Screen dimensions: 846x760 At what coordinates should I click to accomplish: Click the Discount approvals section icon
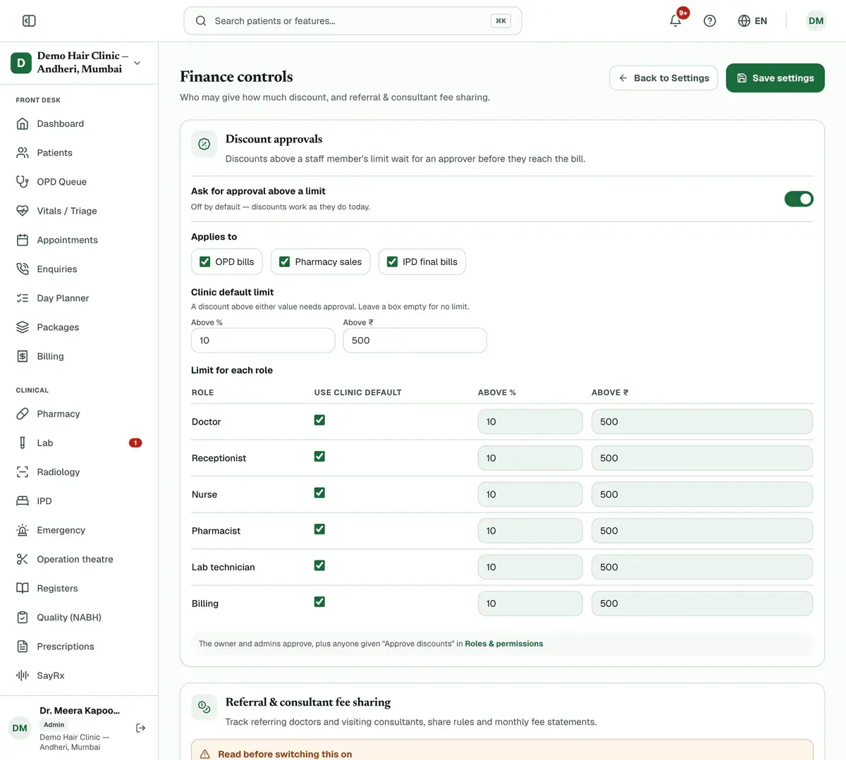204,145
